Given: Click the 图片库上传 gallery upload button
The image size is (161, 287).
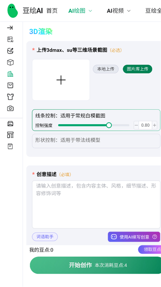Looking at the screenshot, I should tap(137, 69).
